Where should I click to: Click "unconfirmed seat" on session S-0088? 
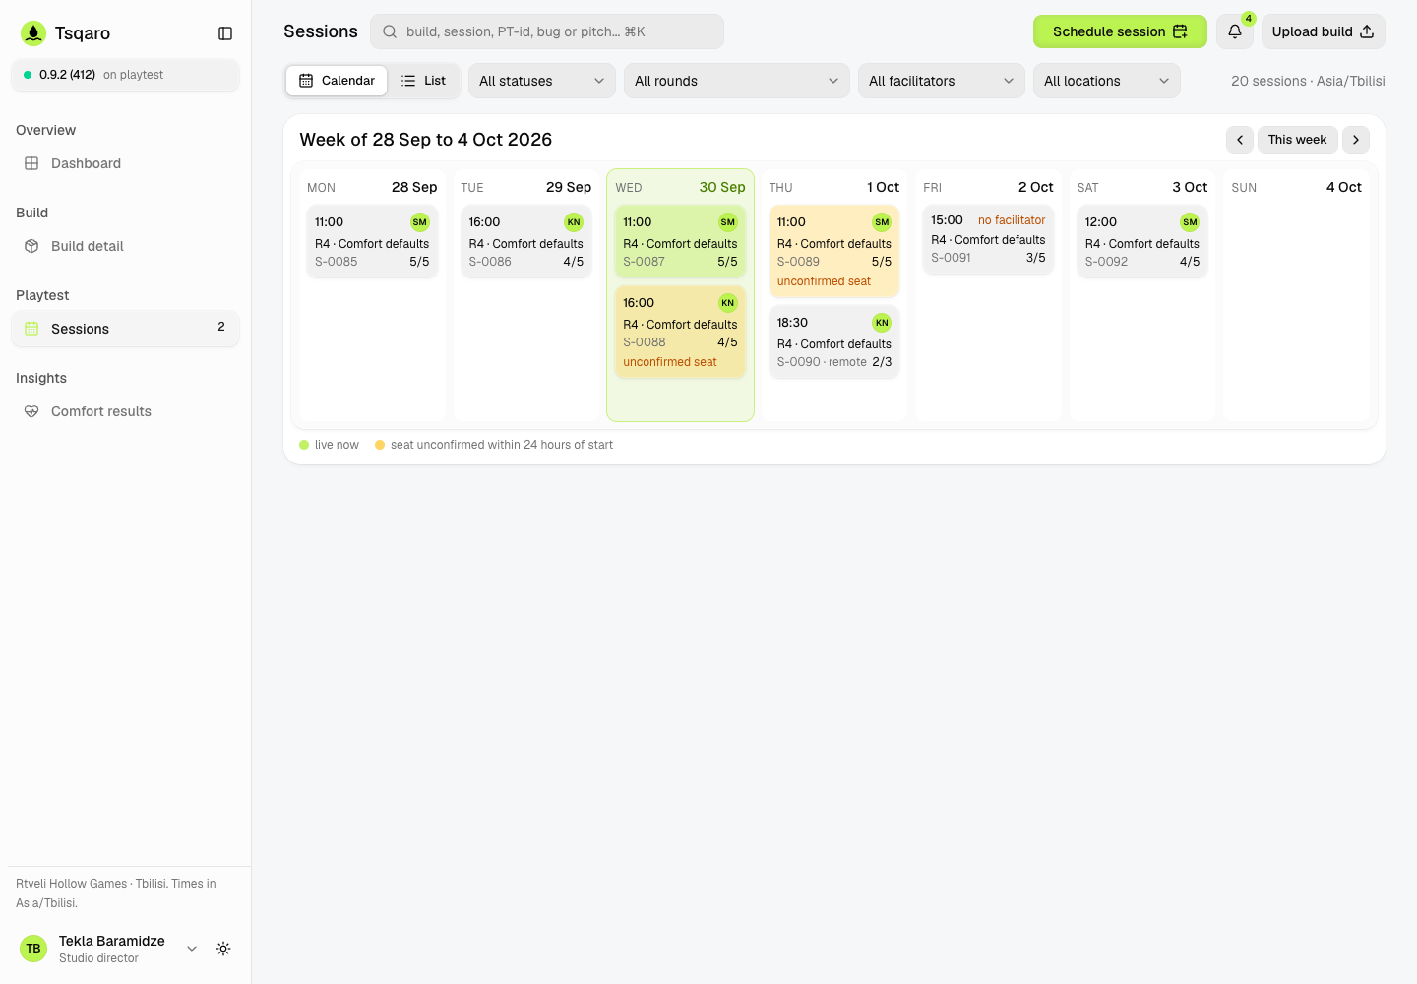[x=670, y=362]
